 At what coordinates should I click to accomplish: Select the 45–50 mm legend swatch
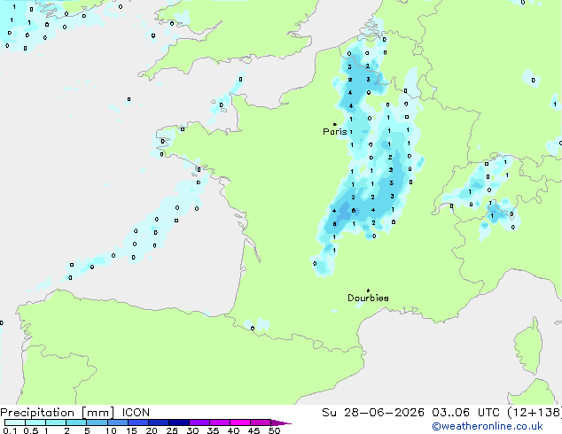click(x=261, y=422)
